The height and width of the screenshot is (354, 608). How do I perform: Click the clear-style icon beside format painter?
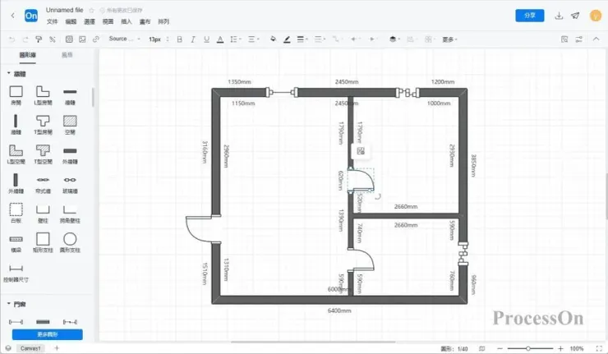[53, 39]
